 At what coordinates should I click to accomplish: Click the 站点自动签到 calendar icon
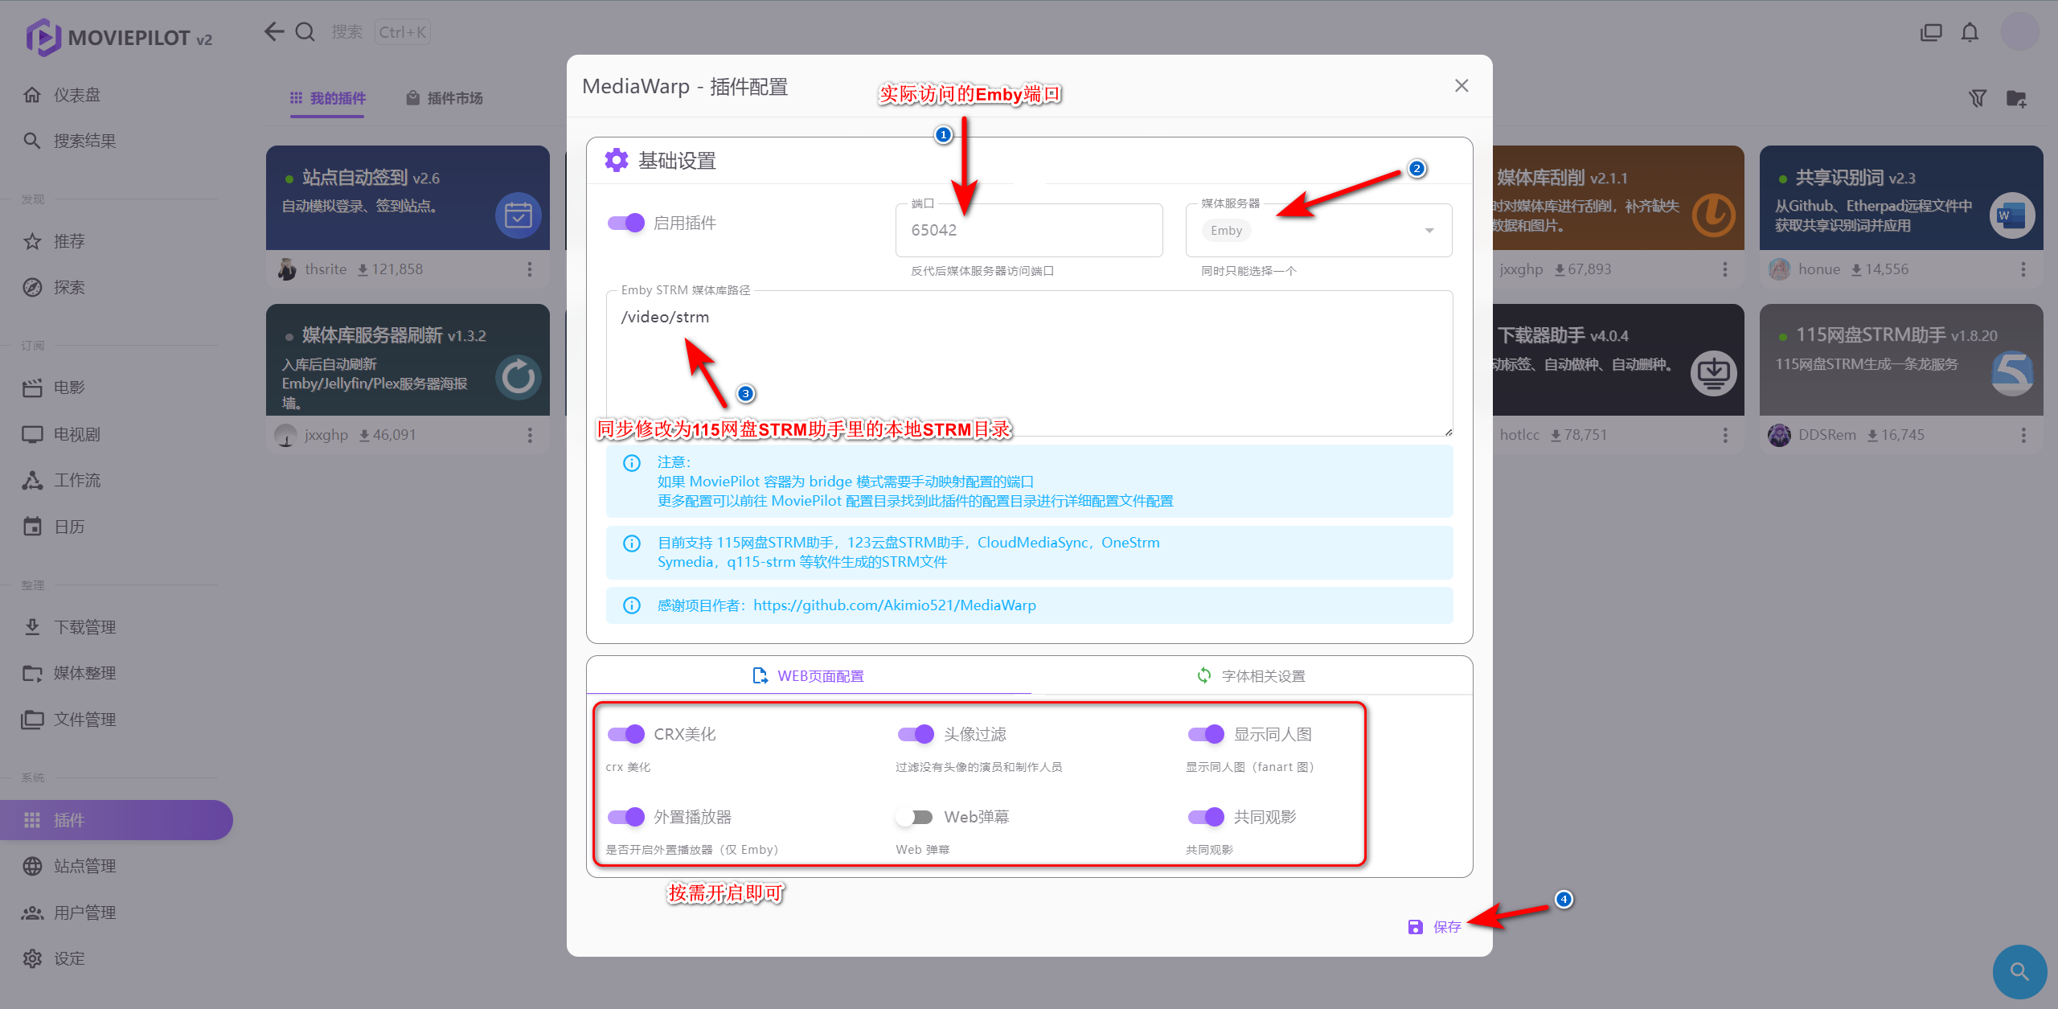(519, 215)
